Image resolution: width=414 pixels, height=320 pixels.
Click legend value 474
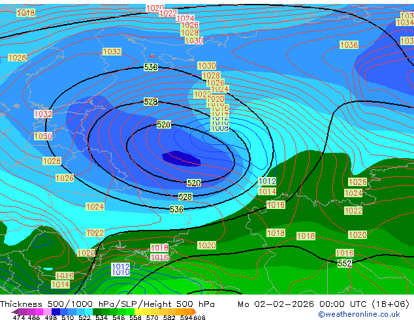(x=19, y=317)
